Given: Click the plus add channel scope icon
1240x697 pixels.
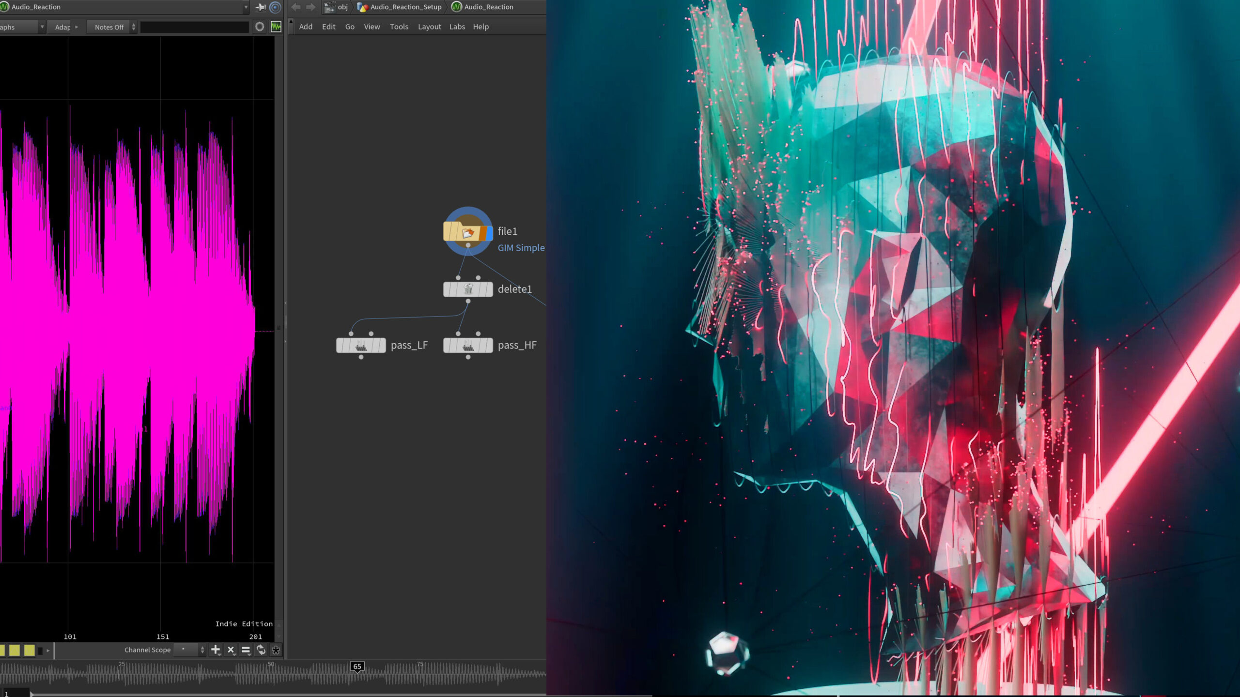Looking at the screenshot, I should coord(216,650).
